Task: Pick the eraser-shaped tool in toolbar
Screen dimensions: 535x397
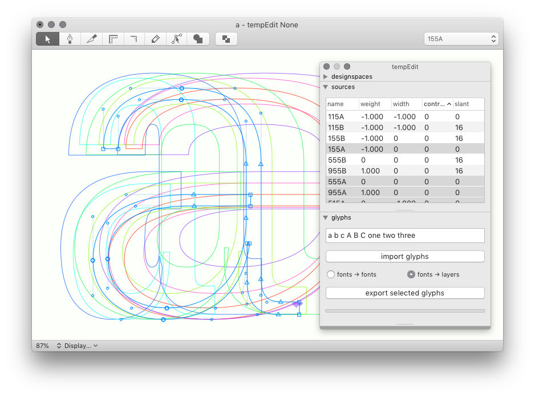Action: (x=155, y=39)
